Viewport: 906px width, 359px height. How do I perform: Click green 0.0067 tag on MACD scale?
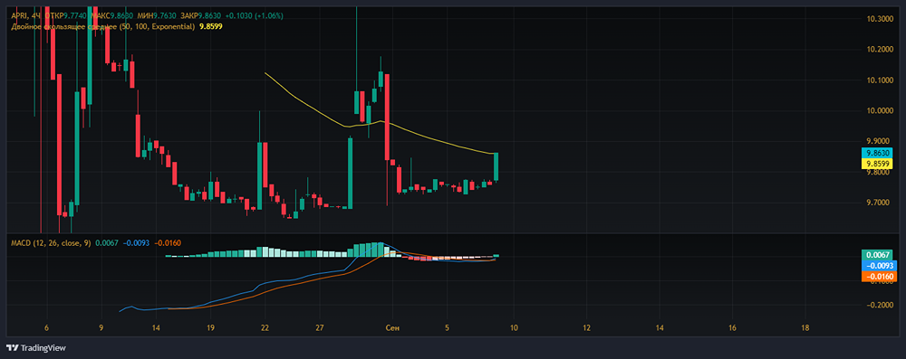pyautogui.click(x=876, y=255)
